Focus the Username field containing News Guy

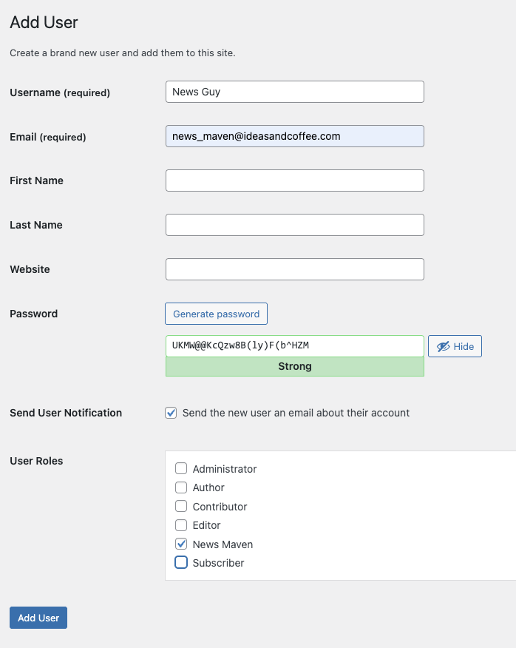click(295, 92)
